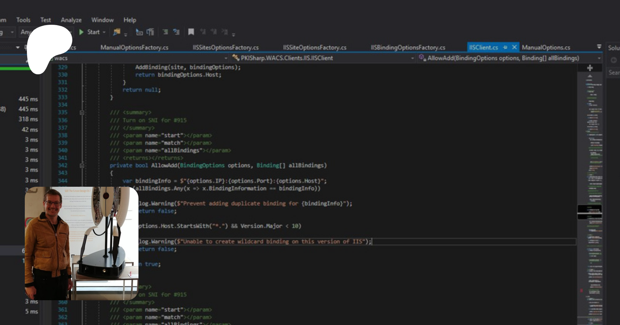
Task: Click the webcam thumbnail of the man
Action: click(x=81, y=243)
